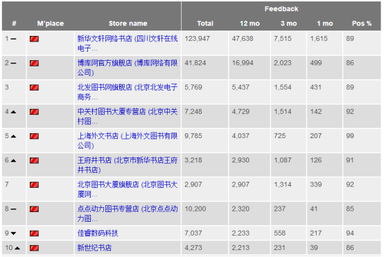Image resolution: width=384 pixels, height=257 pixels.
Task: Select the 1 mo value 499
Action: 315,63
